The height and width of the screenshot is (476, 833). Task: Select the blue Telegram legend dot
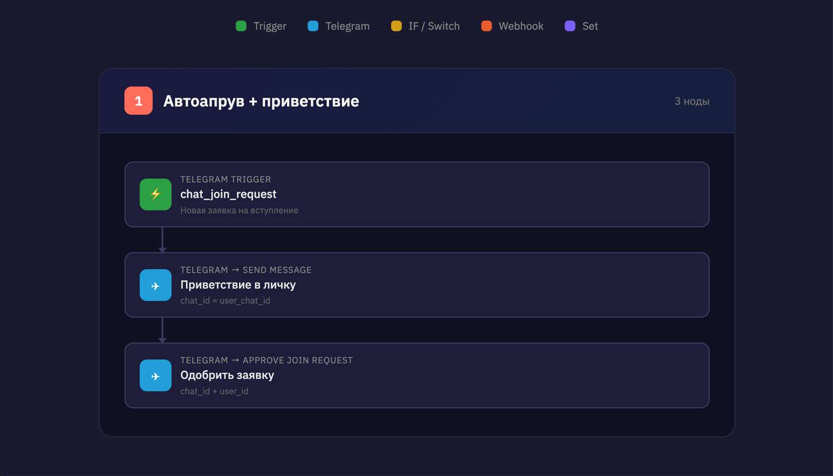(313, 26)
